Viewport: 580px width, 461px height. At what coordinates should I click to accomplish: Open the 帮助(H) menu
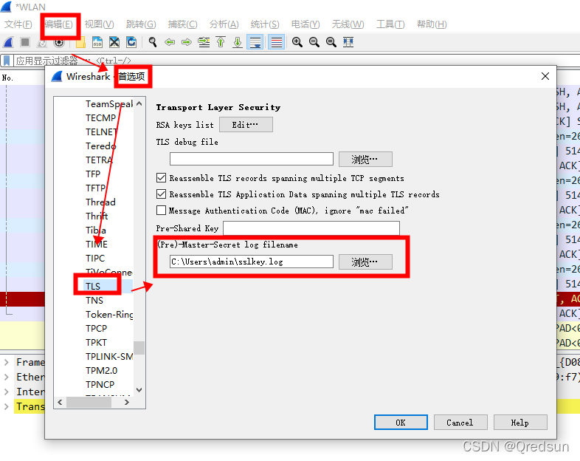[x=432, y=24]
